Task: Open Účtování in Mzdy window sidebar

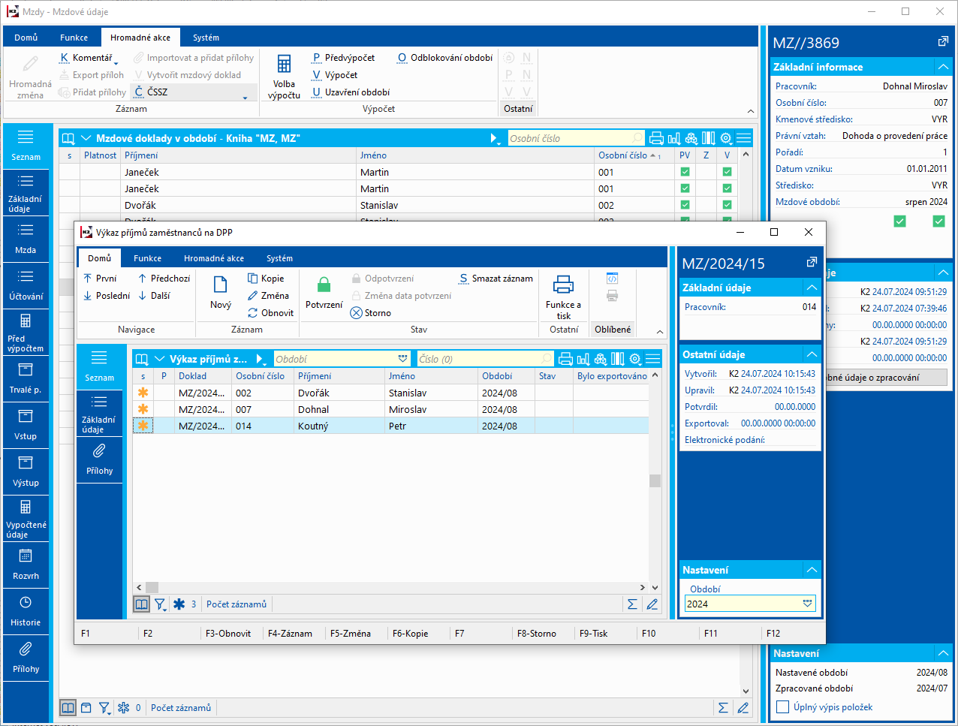Action: click(x=26, y=285)
